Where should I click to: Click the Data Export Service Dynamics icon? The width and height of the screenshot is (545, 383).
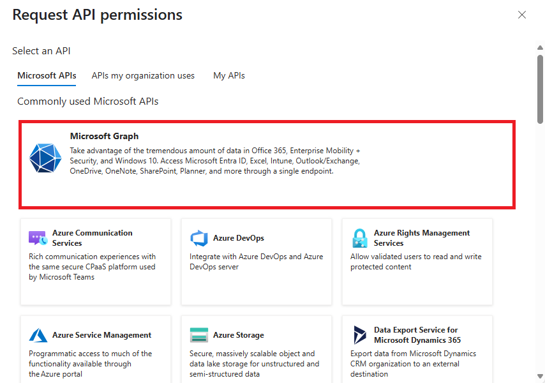point(360,334)
